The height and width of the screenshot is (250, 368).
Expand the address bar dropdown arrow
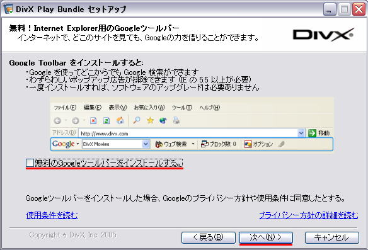point(301,134)
